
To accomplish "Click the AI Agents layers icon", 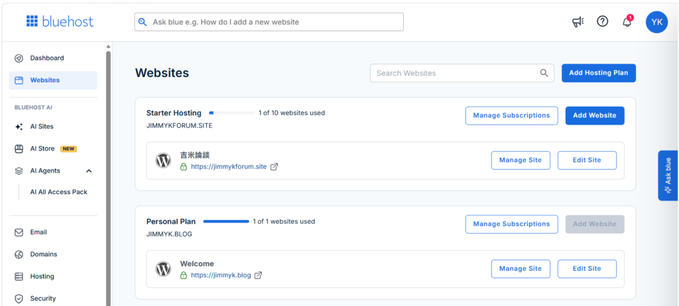I will (x=19, y=171).
